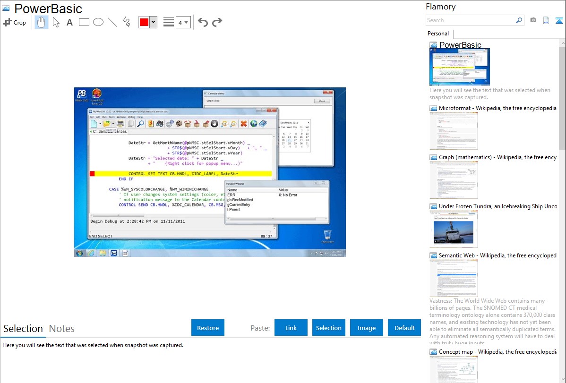Image resolution: width=566 pixels, height=383 pixels.
Task: Pick the rectangle shape tool
Action: tap(84, 22)
